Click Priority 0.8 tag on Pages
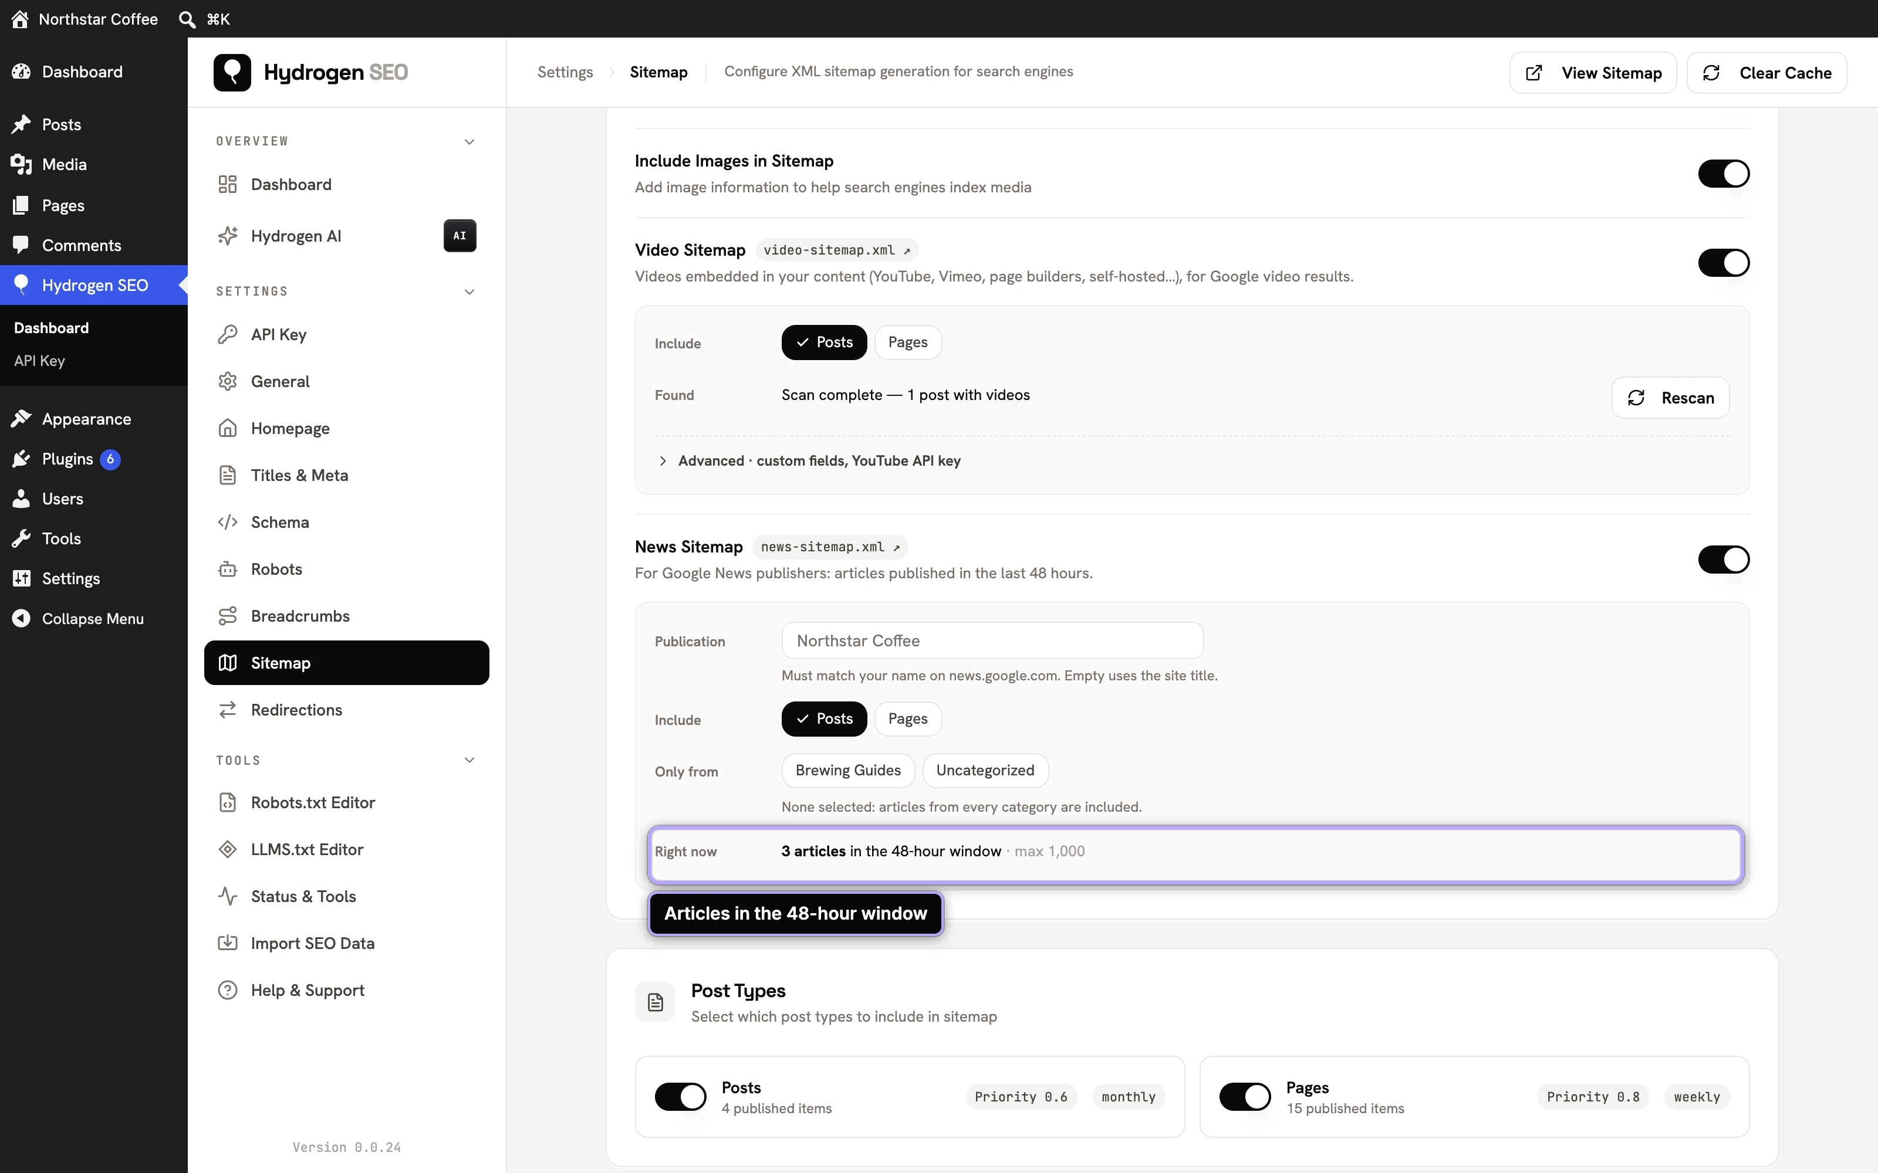The height and width of the screenshot is (1173, 1878). tap(1593, 1097)
